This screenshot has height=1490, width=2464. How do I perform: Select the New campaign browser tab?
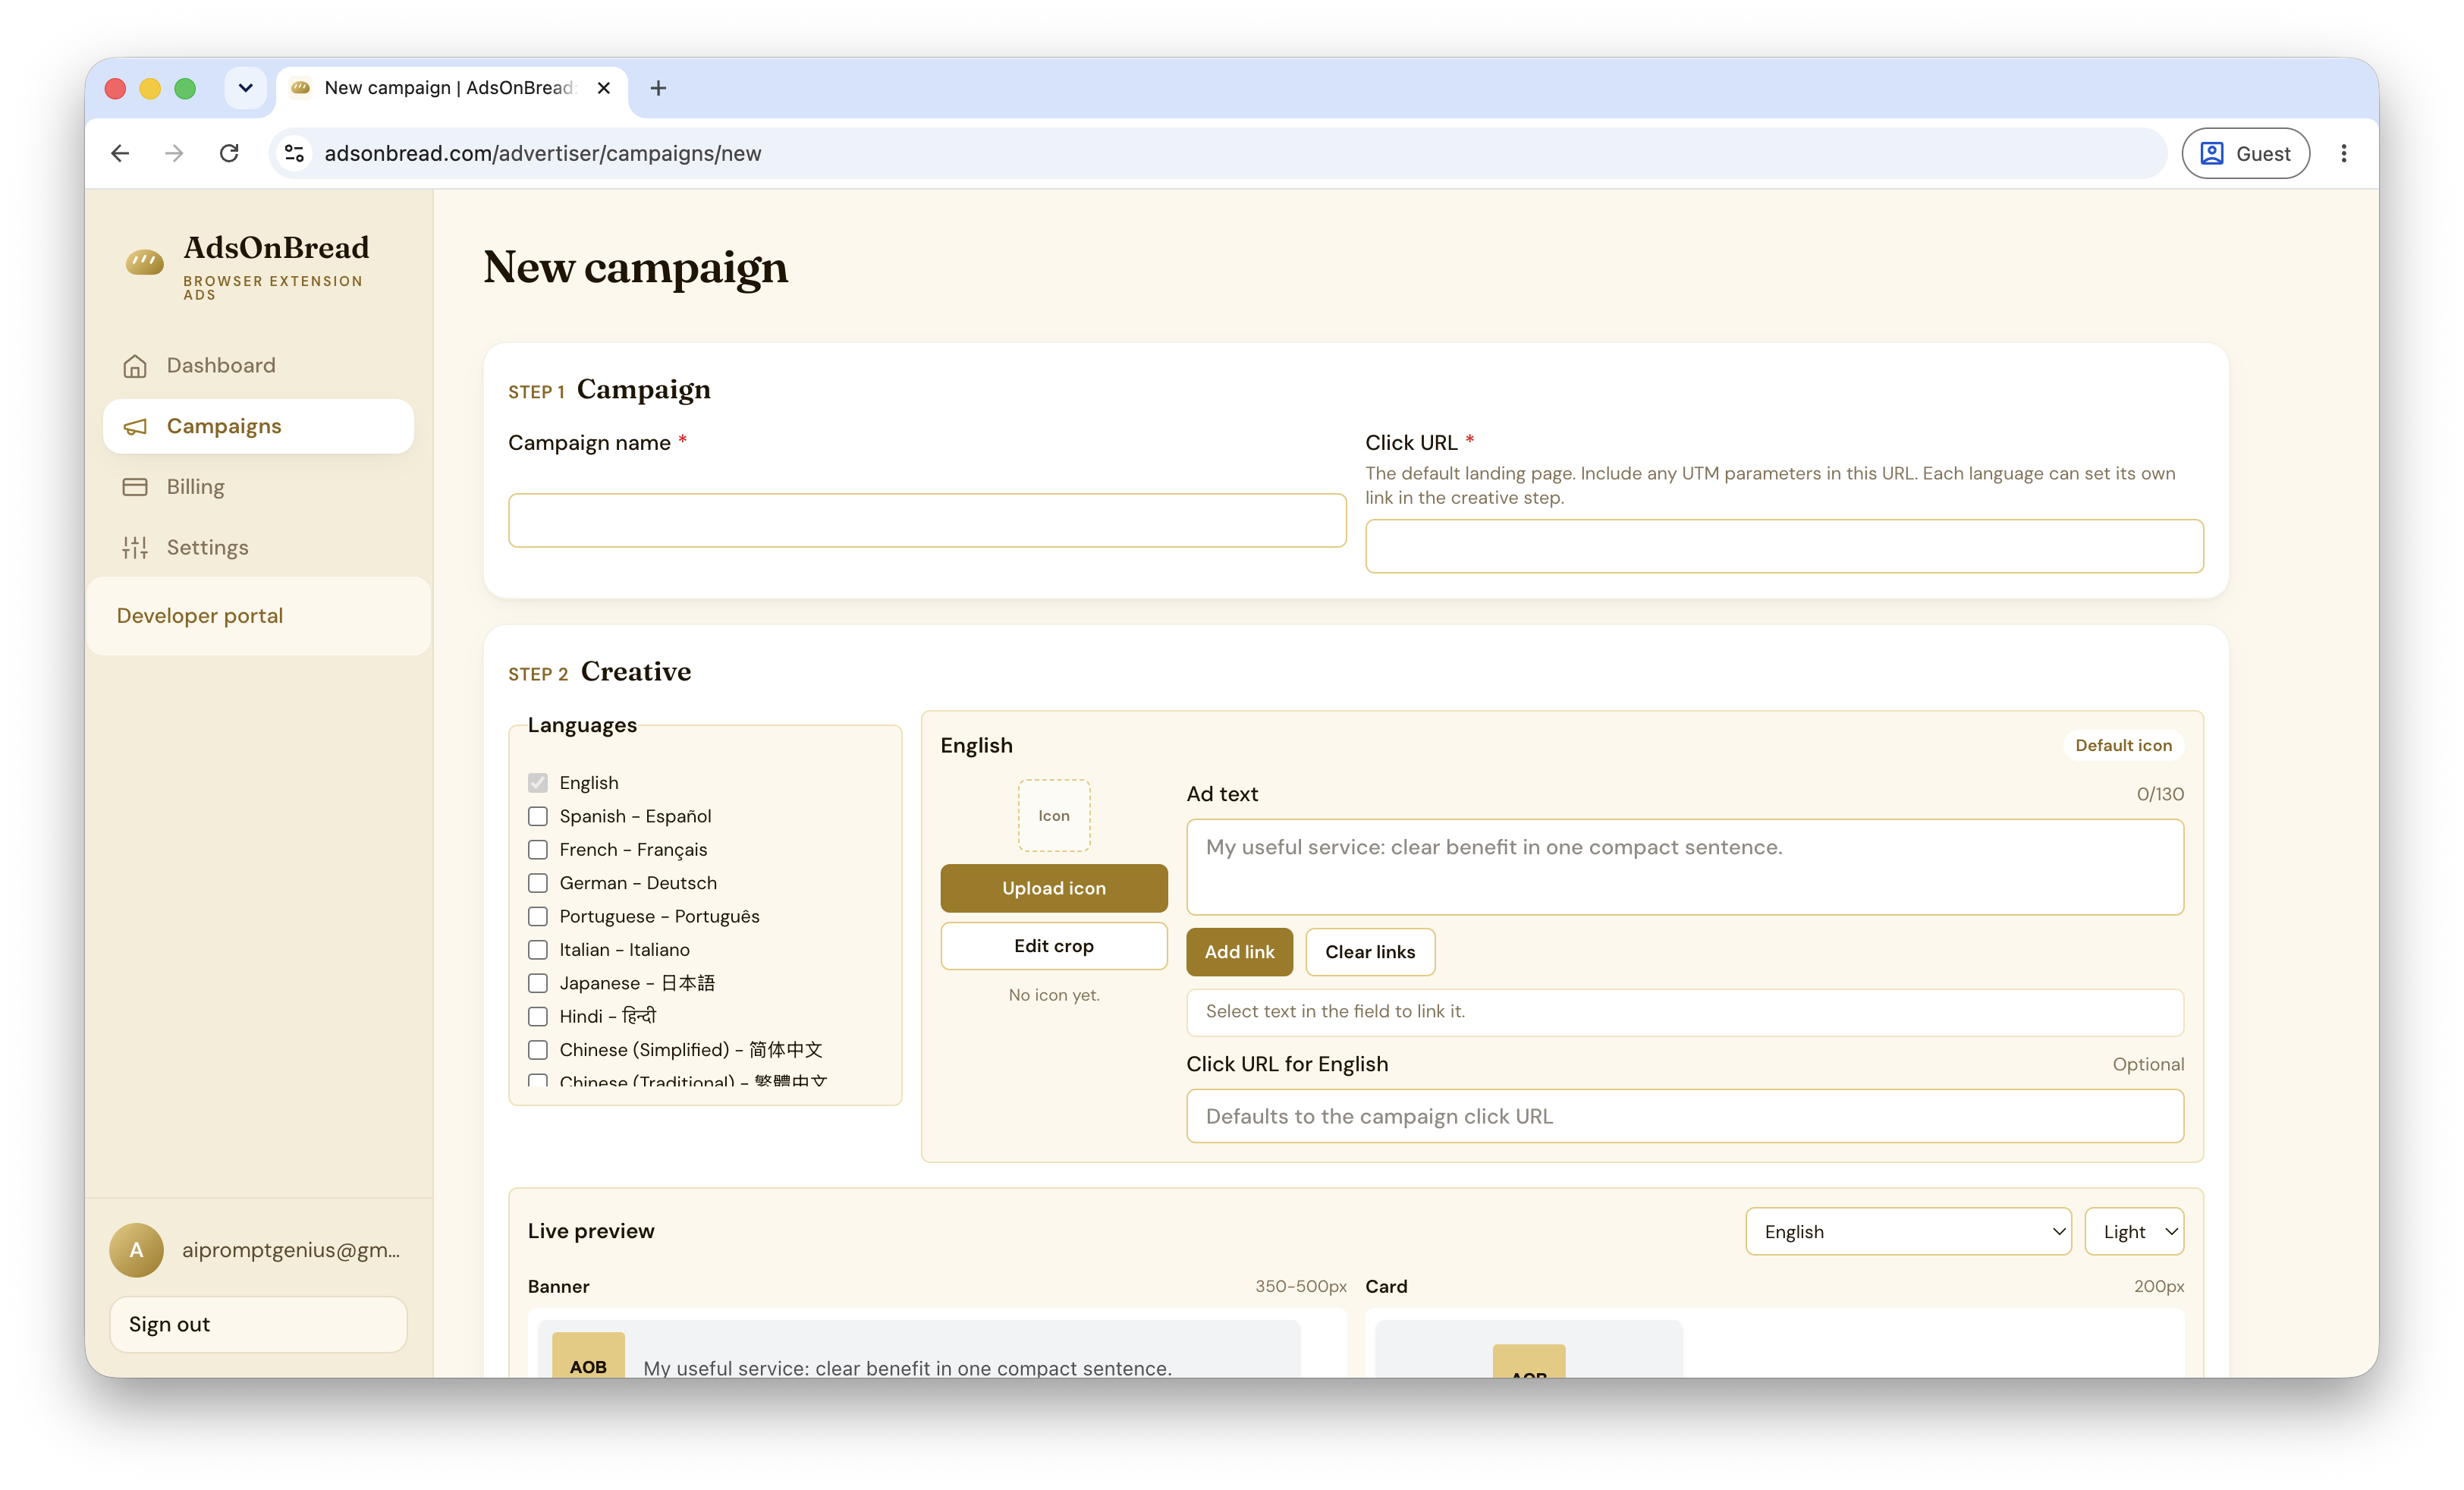451,88
